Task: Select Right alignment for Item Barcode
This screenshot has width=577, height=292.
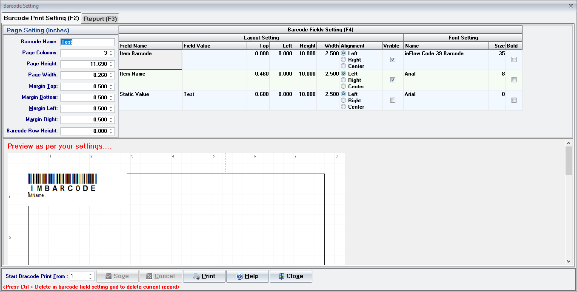Action: tap(343, 60)
